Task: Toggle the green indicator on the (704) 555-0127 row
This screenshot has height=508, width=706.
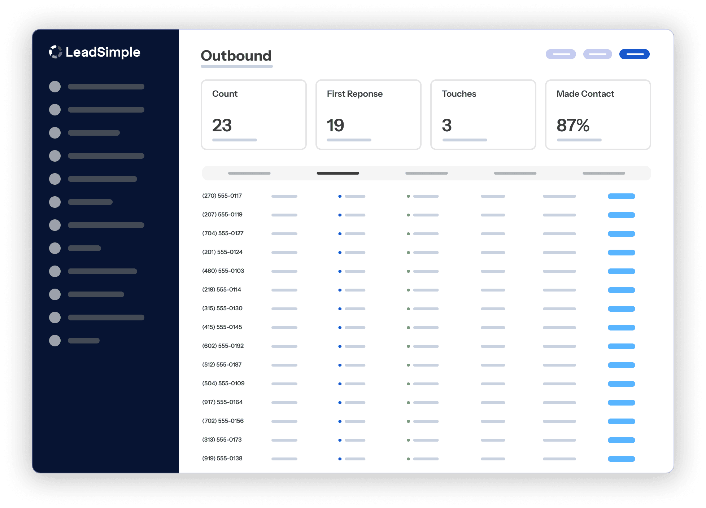Action: point(408,233)
